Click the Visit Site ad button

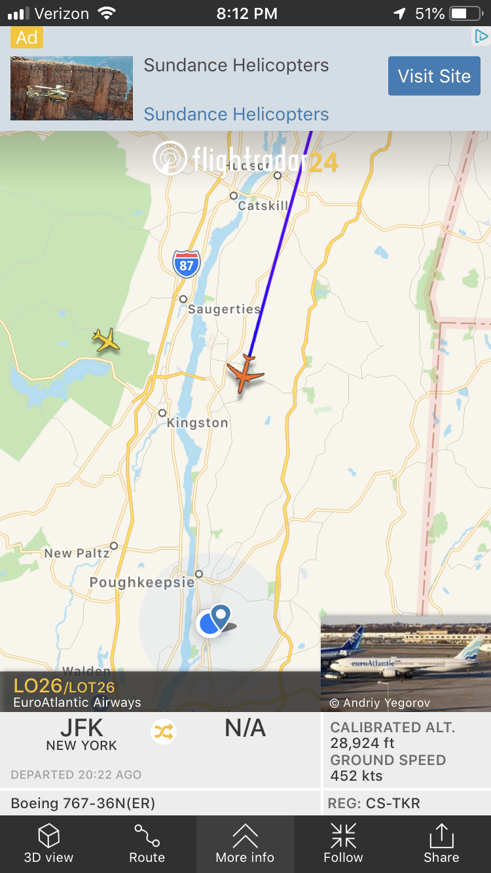[434, 76]
